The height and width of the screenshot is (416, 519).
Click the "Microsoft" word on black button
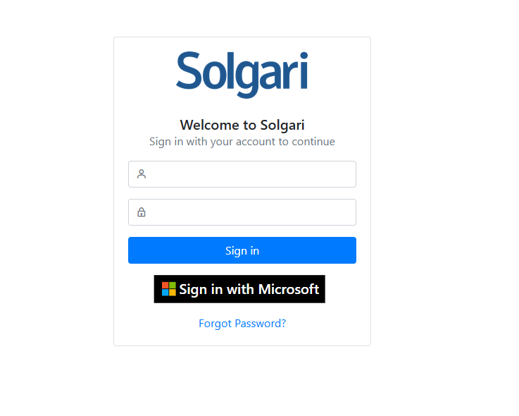[289, 289]
